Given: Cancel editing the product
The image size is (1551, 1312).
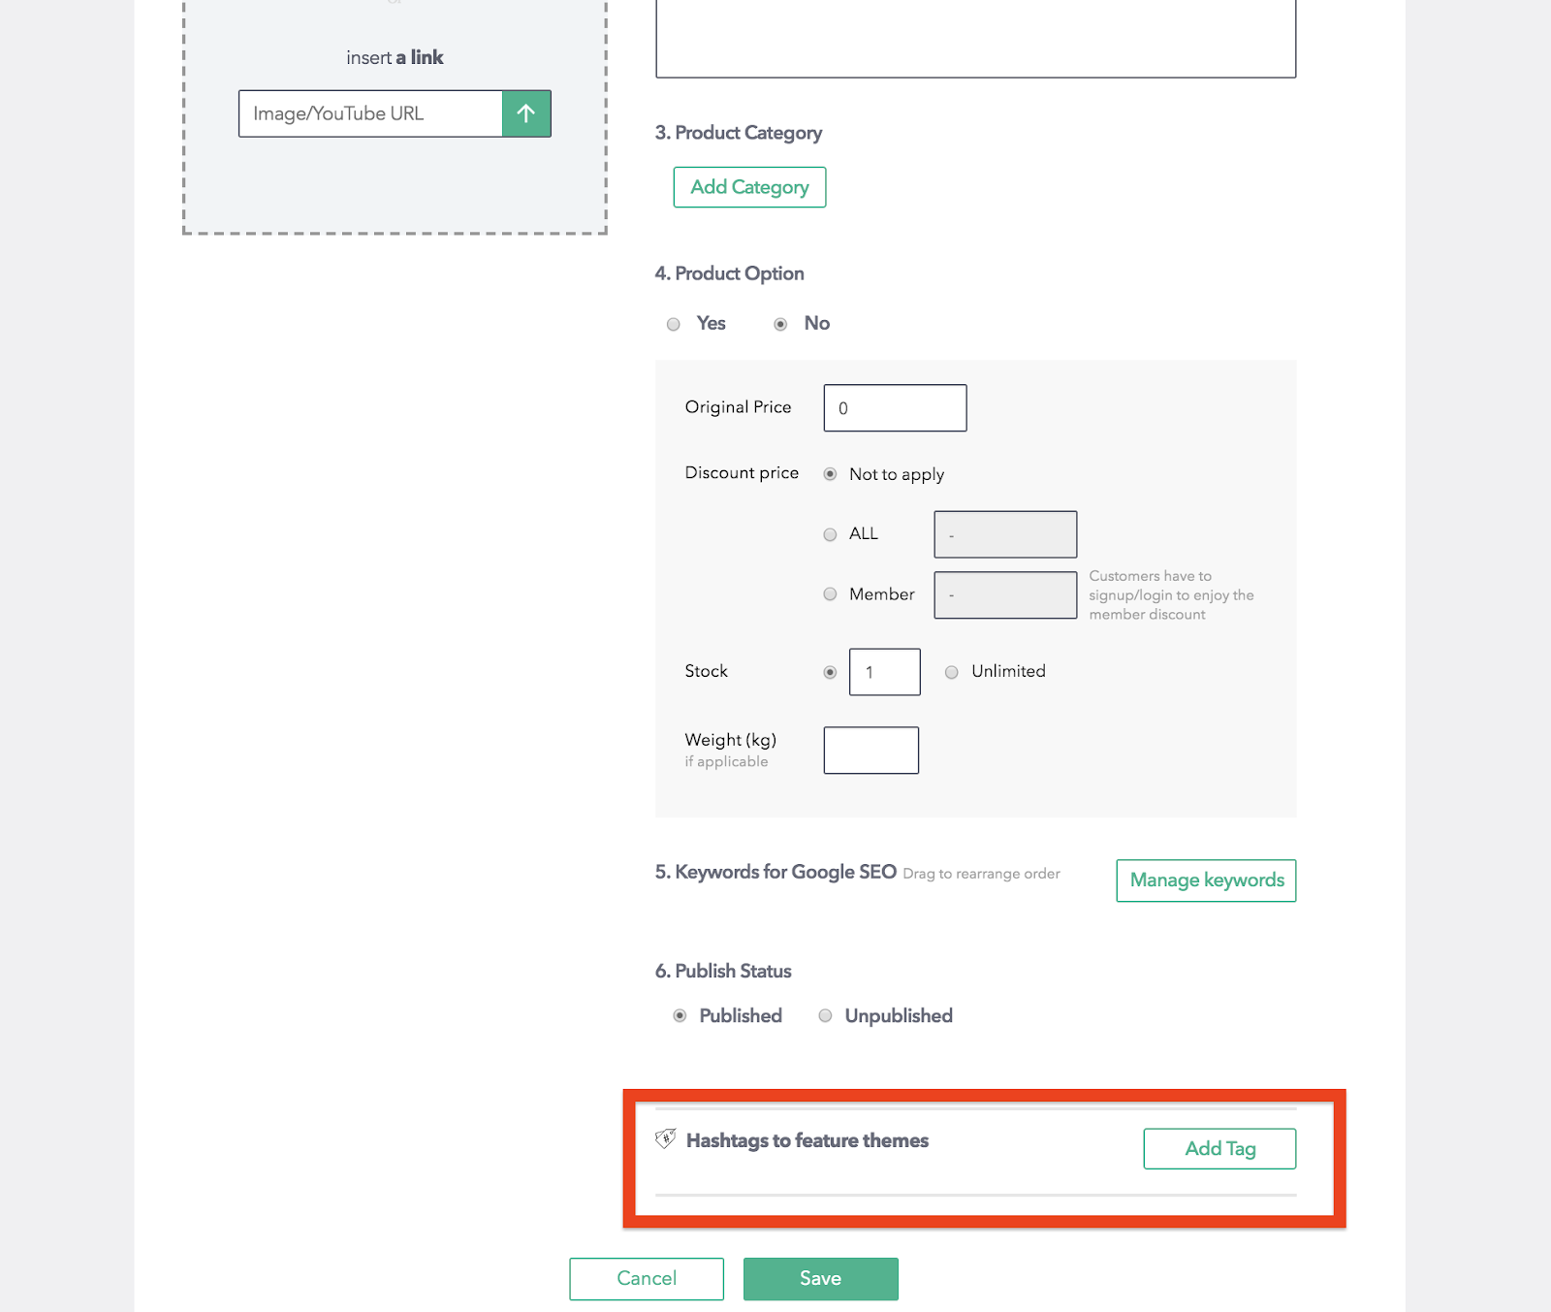Looking at the screenshot, I should (x=647, y=1279).
